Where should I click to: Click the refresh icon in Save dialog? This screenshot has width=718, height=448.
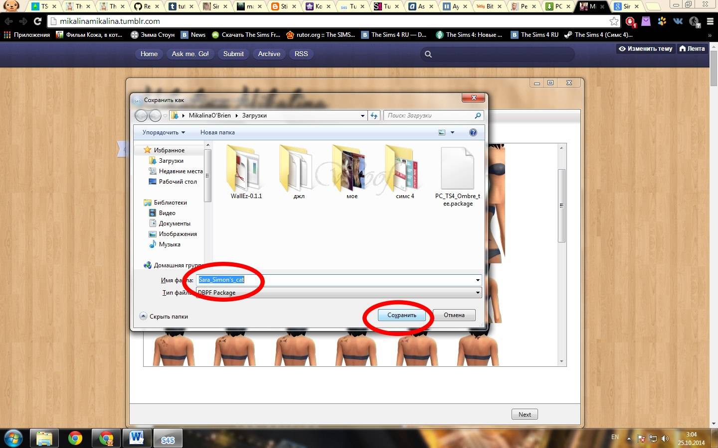point(374,115)
